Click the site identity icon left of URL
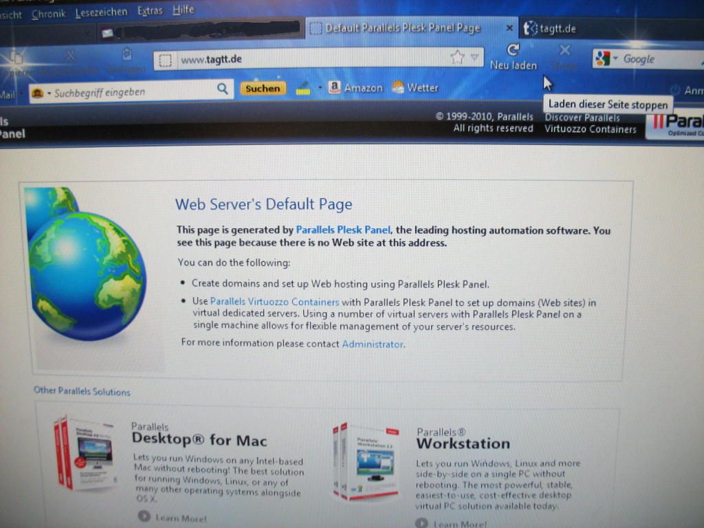This screenshot has height=528, width=704. coord(165,60)
